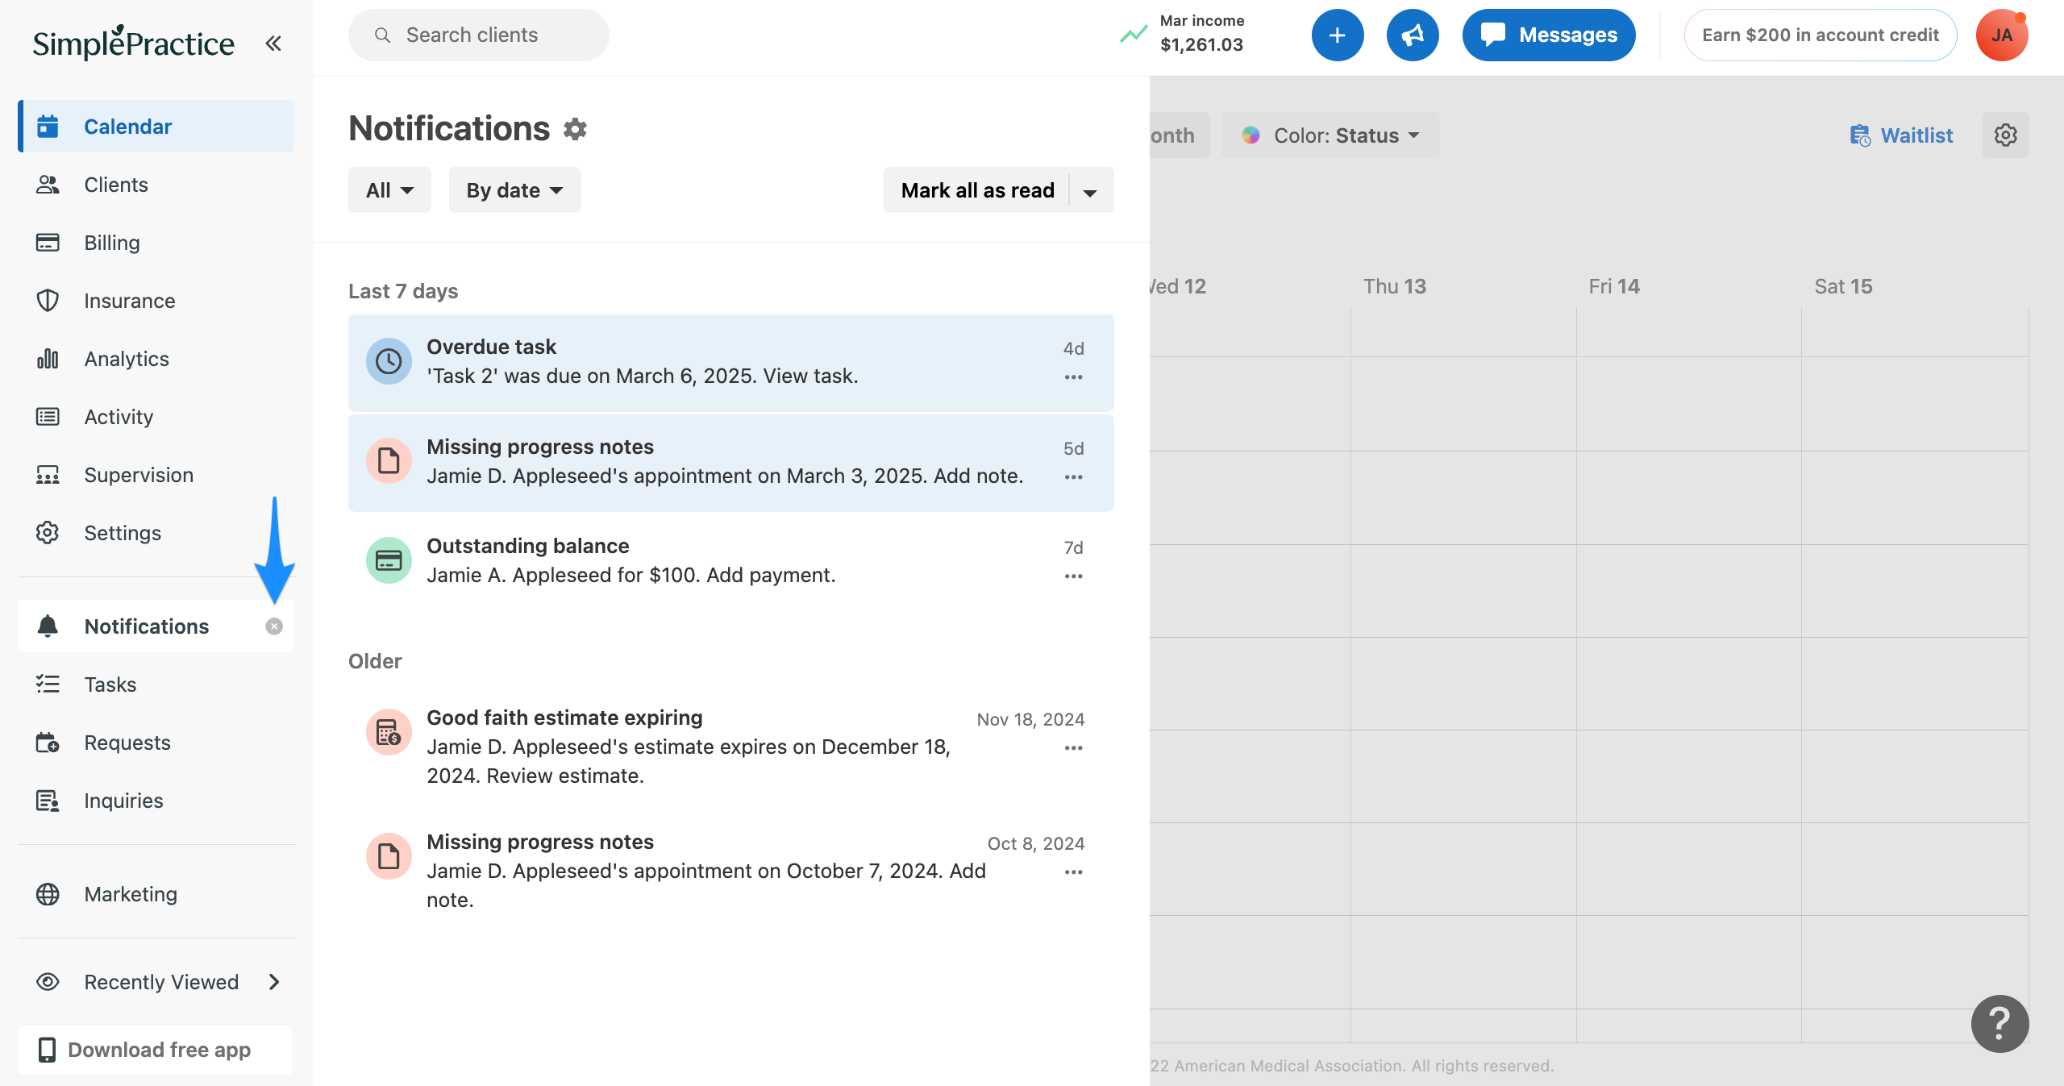Click the Notifications bell icon

(x=48, y=626)
